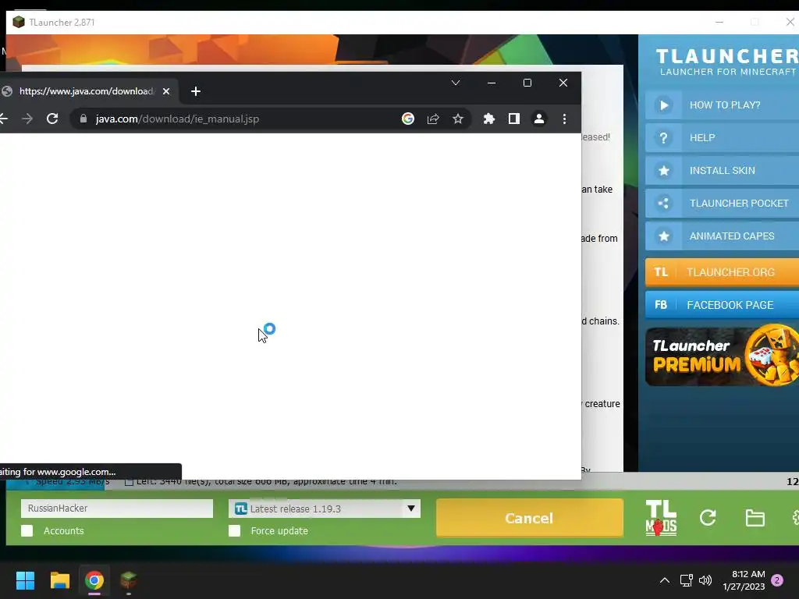The image size is (799, 599).
Task: Cancel the TLauncher download
Action: click(530, 518)
